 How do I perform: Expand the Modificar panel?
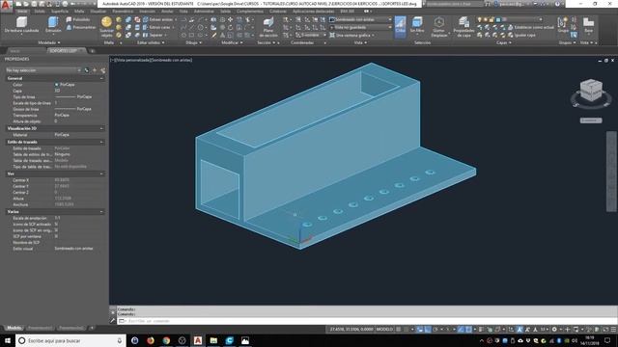[232, 42]
